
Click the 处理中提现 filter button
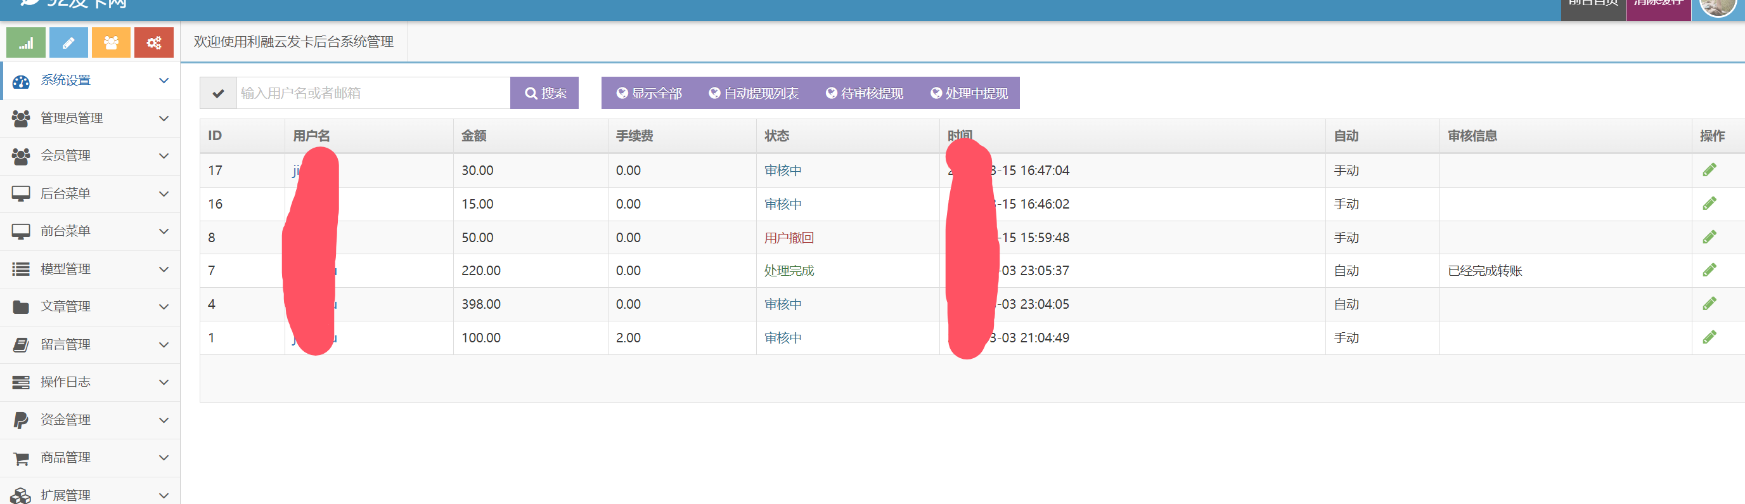[x=969, y=93]
